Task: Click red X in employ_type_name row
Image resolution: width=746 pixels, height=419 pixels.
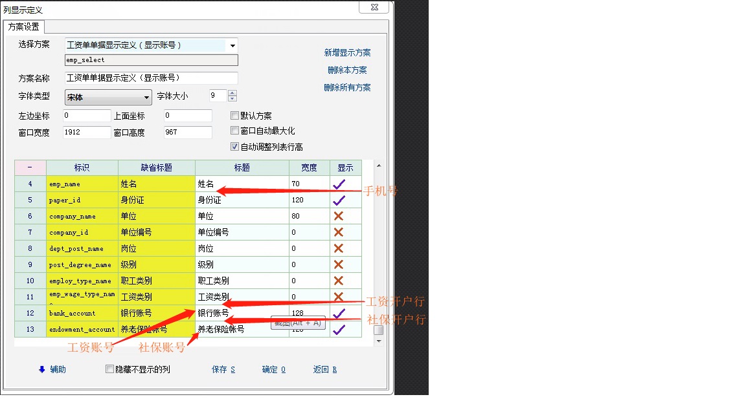Action: point(339,281)
